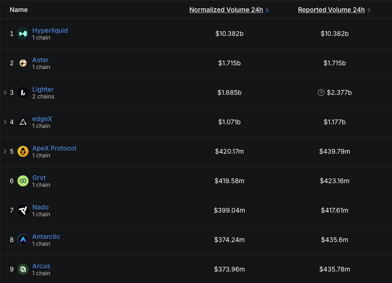
Task: Click Grvt's reported volume $423.16m
Action: (334, 181)
